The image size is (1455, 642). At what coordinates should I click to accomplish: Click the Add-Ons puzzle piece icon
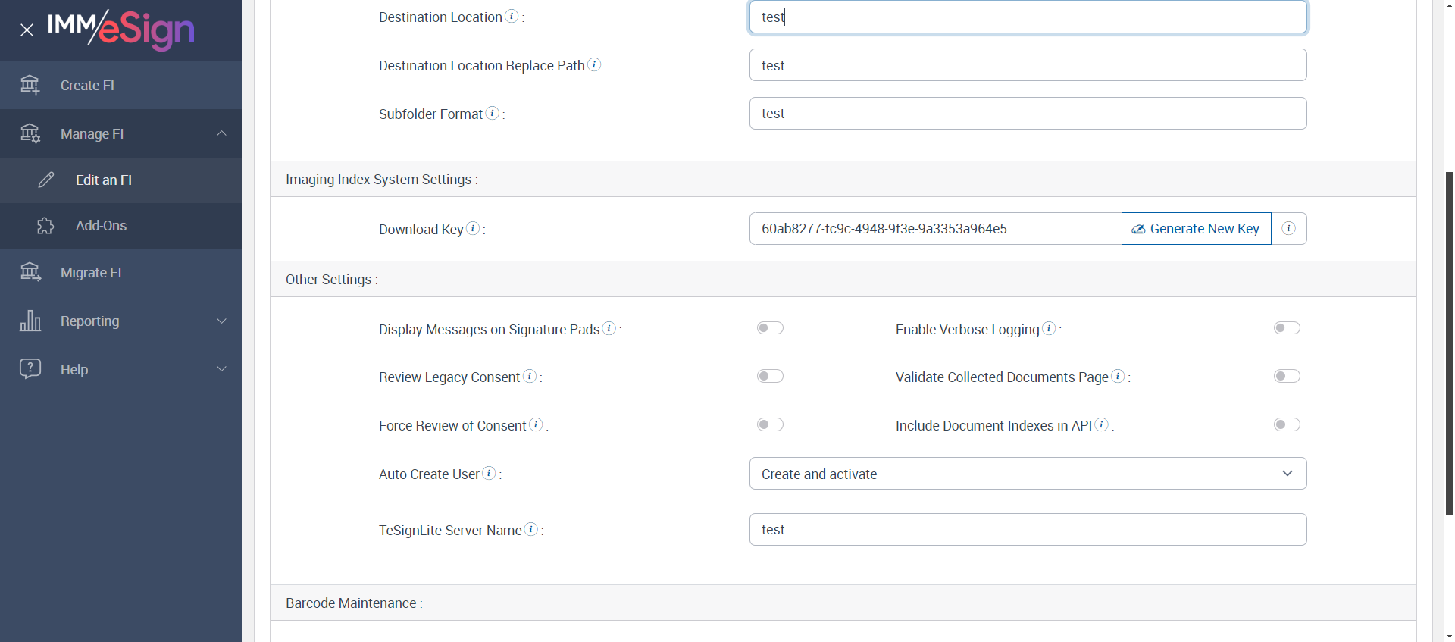[x=45, y=226]
